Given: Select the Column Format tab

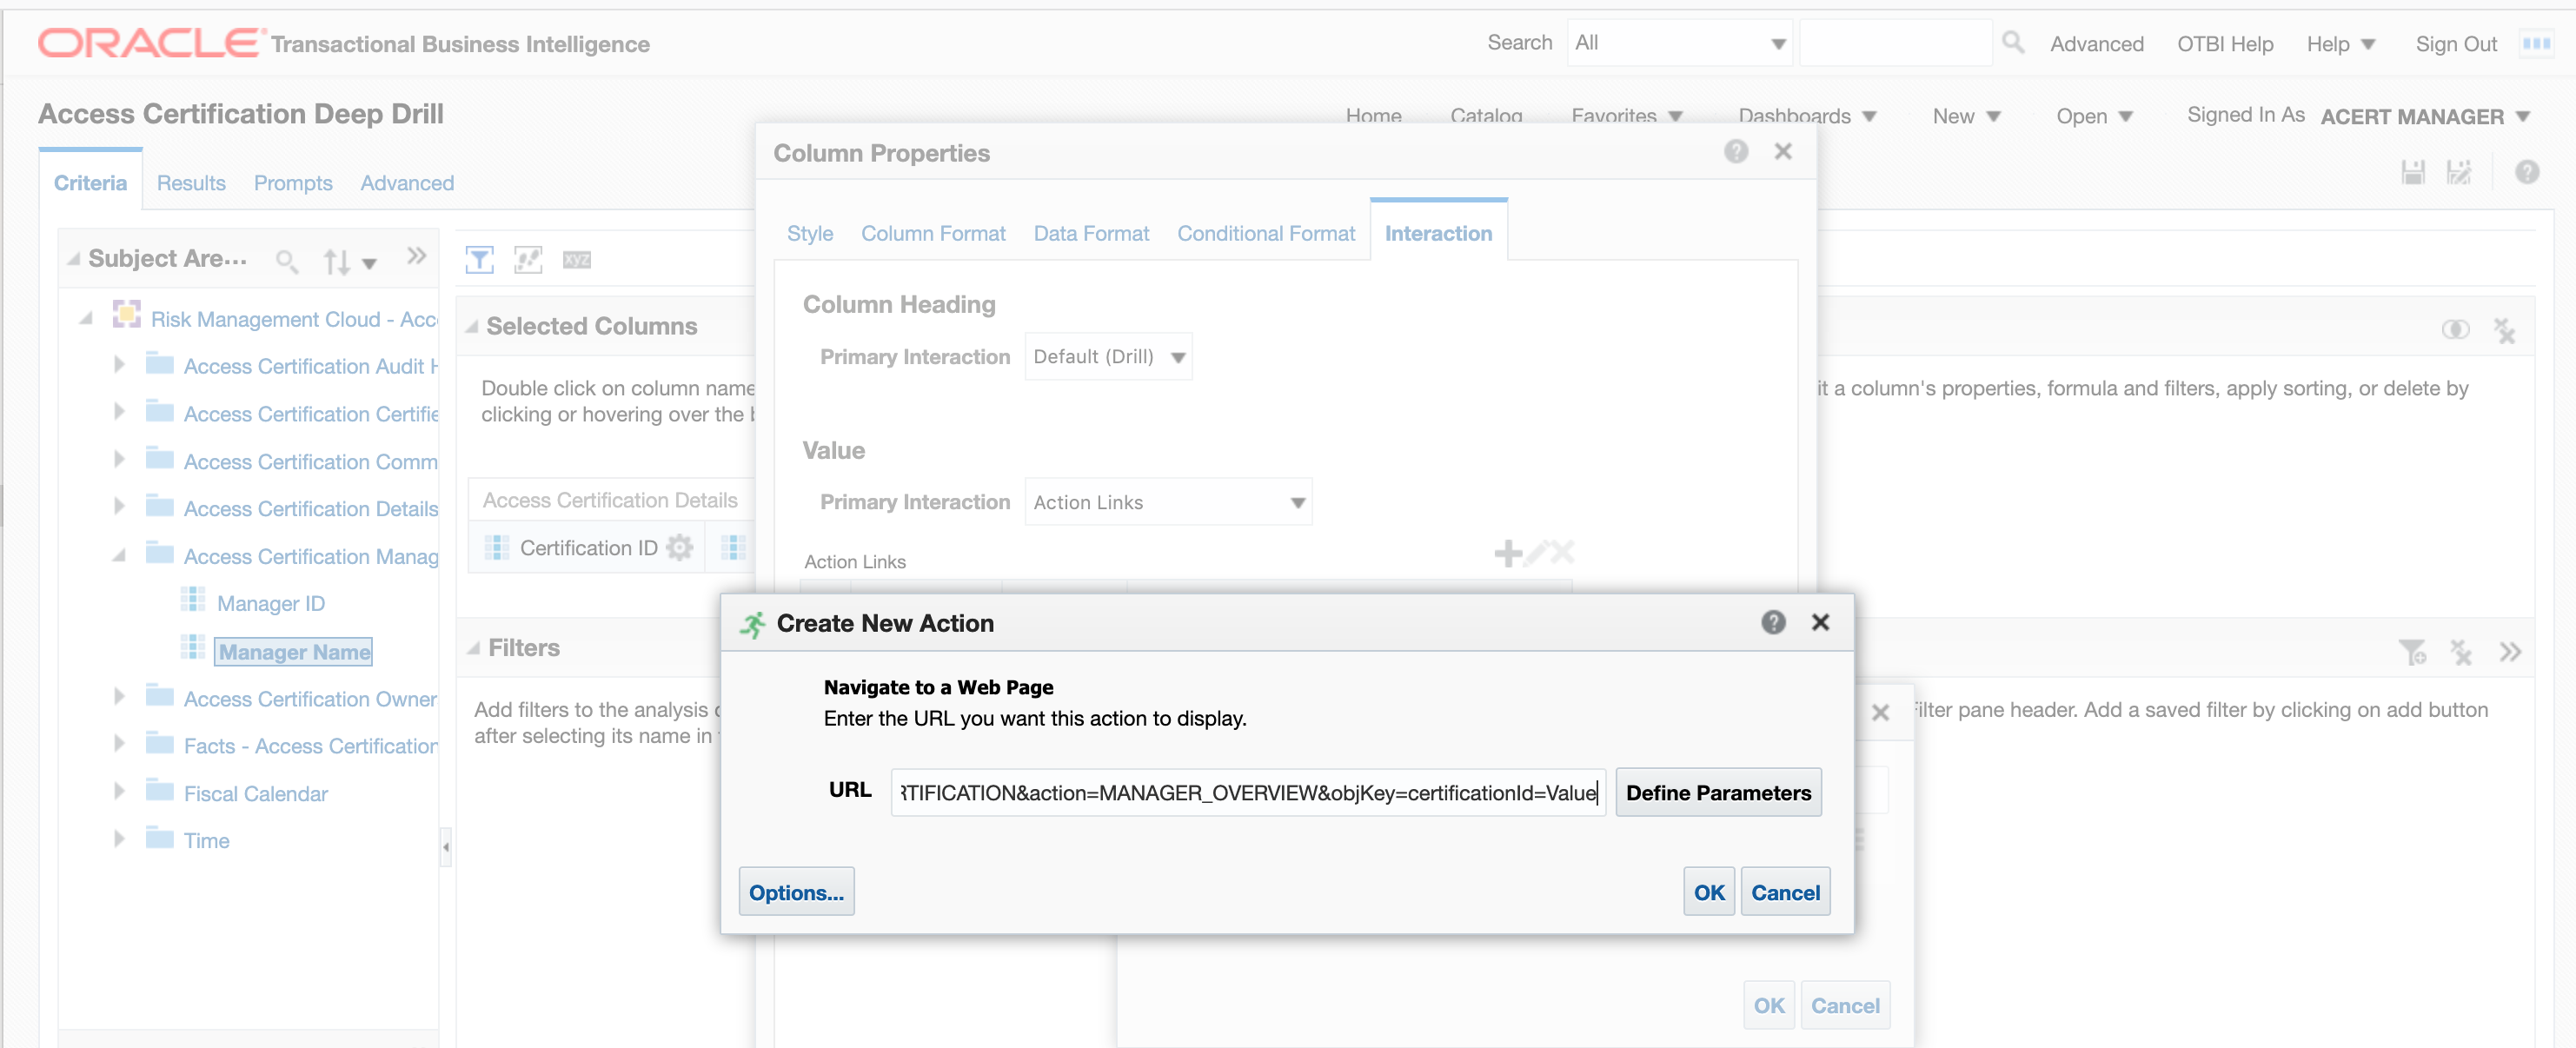Looking at the screenshot, I should point(933,233).
